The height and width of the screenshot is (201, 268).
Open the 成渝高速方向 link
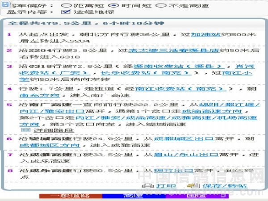(x=222, y=111)
